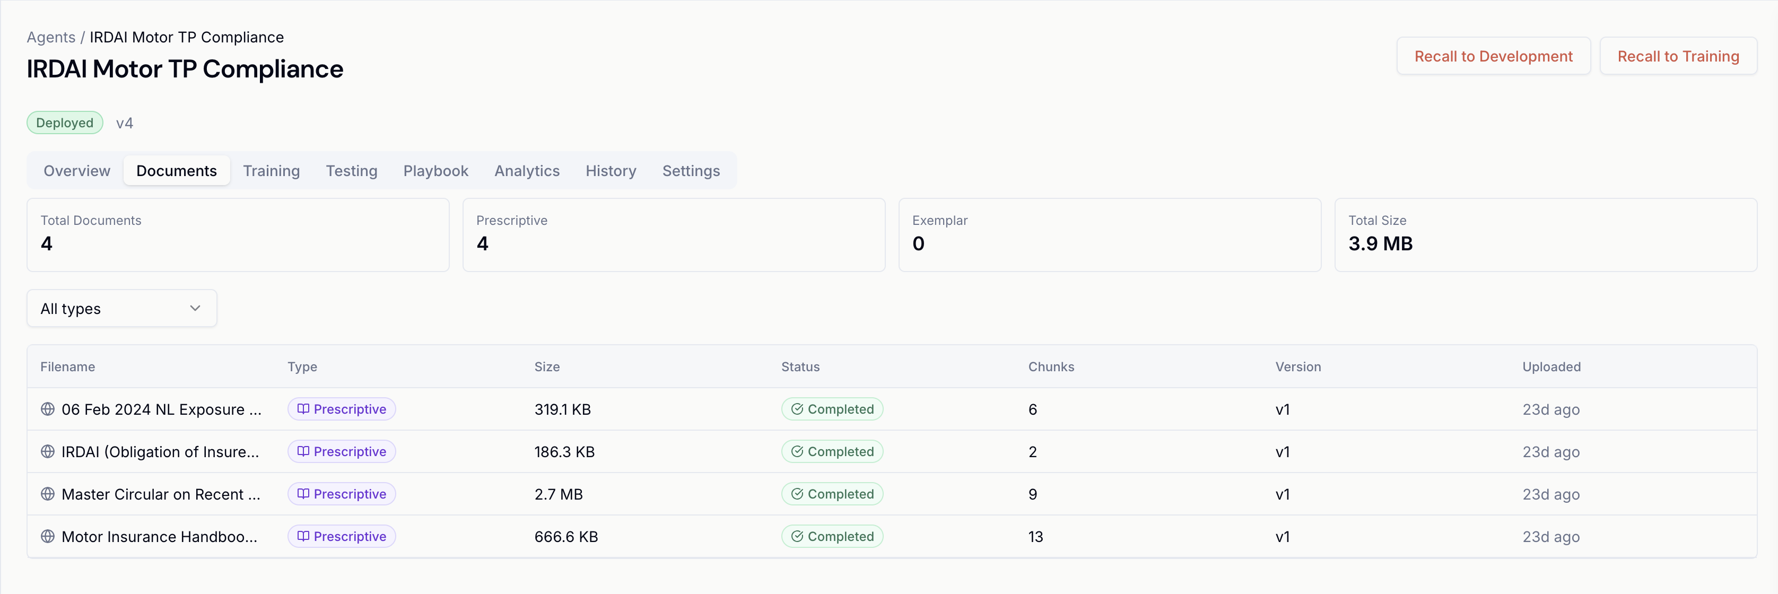Click checkmark icon in Master Circular Completed badge
Viewport: 1778px width, 594px height.
pyautogui.click(x=797, y=494)
